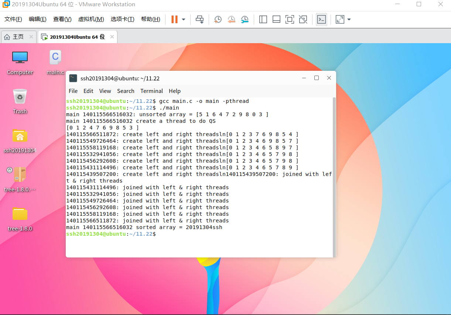The width and height of the screenshot is (451, 315).
Task: Expand the stretch display dropdown arrow
Action: [x=349, y=20]
